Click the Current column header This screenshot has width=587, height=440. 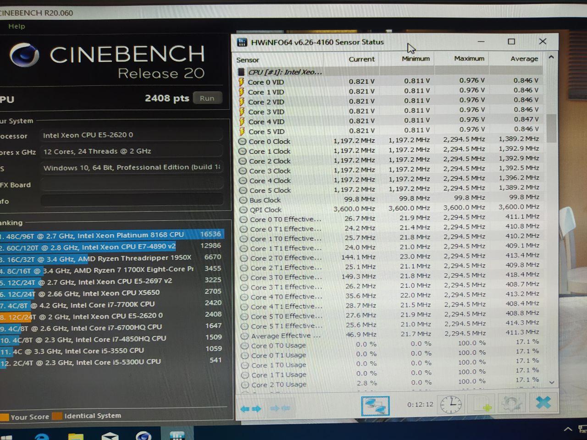point(361,59)
